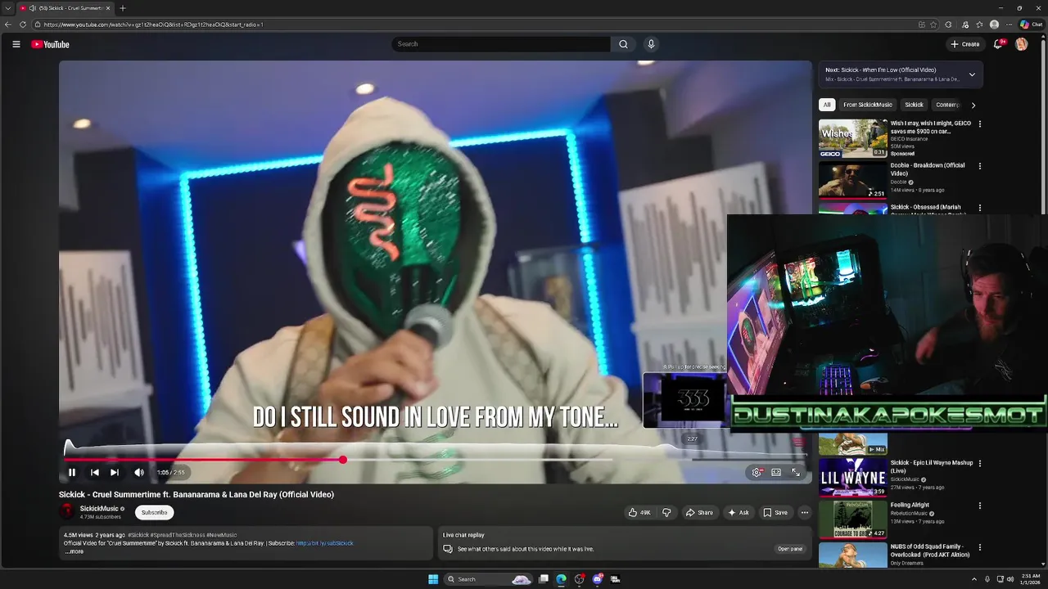Switch to theater mode
This screenshot has height=589, width=1048.
tap(776, 472)
